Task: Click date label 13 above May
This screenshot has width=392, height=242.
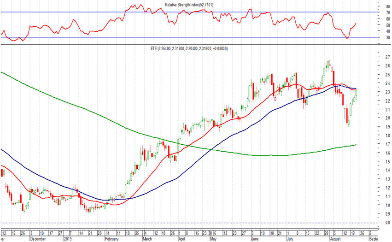Action: pyautogui.click(x=225, y=233)
